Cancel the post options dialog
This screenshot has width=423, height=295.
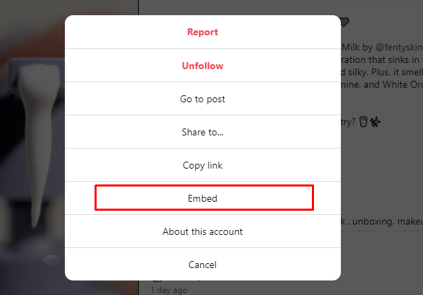(202, 265)
